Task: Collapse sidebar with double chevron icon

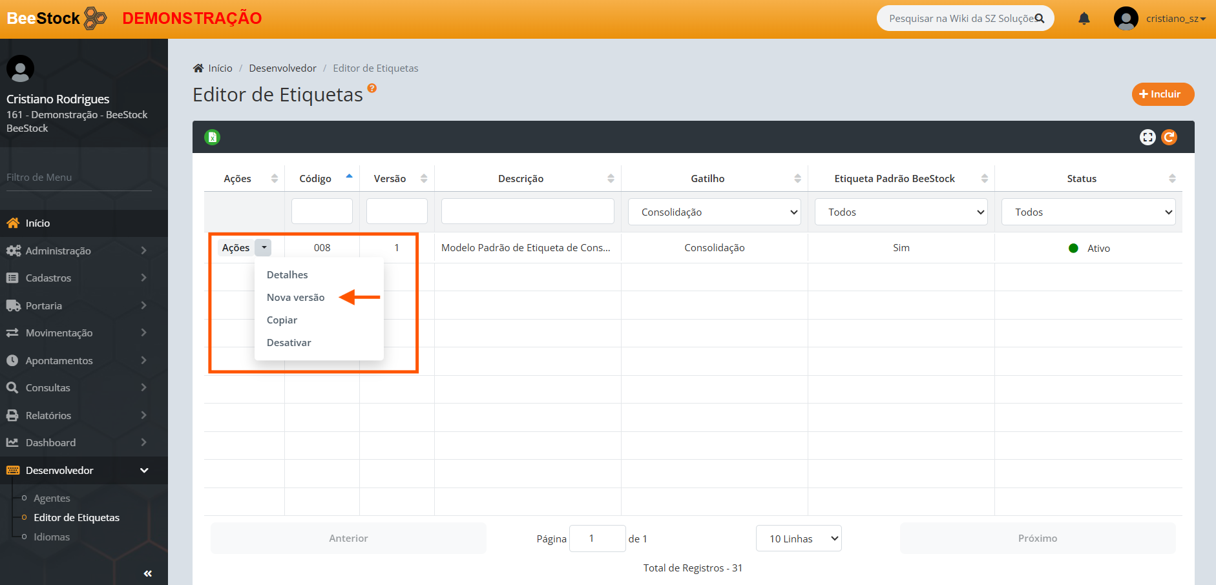Action: [147, 573]
